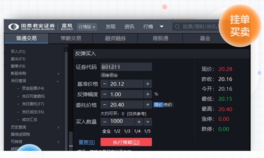Image resolution: width=264 pixels, height=158 pixels.
Task: Decrease 委托价格 with minus button
Action: click(x=104, y=105)
